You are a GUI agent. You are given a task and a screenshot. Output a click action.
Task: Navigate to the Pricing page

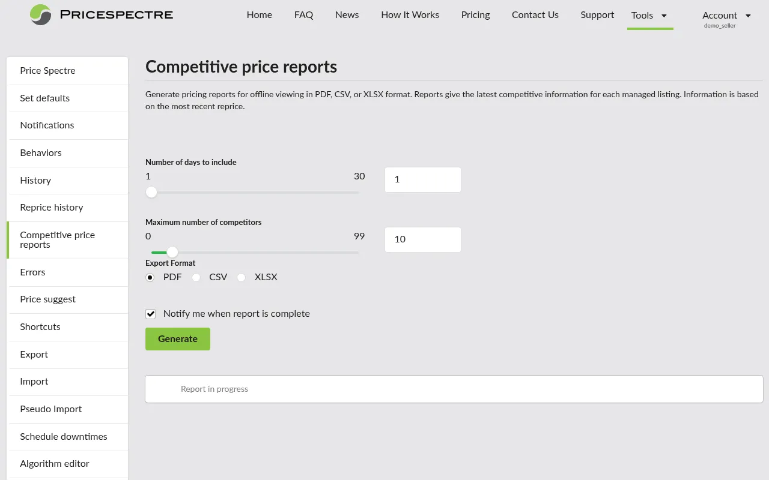pos(475,15)
